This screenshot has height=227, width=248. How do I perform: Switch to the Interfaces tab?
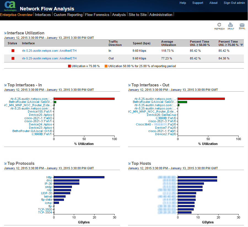pos(43,15)
